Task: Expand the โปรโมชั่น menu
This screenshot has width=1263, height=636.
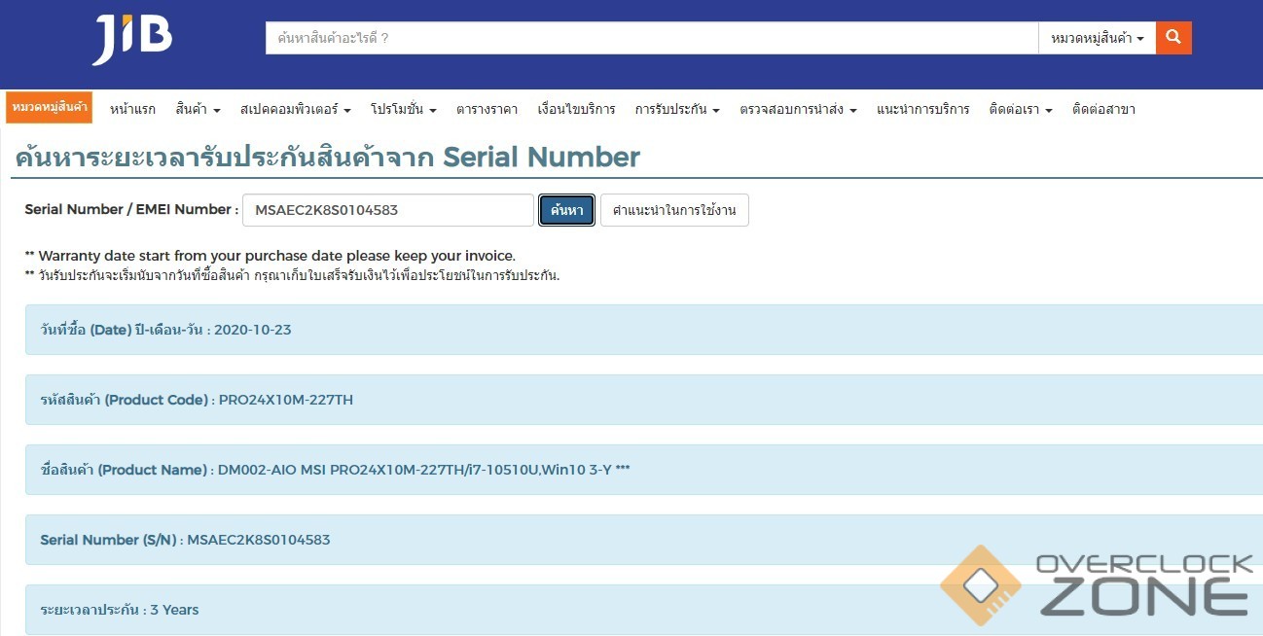Action: [403, 109]
